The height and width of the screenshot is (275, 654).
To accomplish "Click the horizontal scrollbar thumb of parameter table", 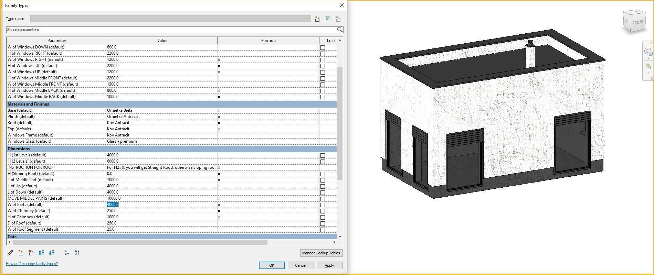I will 140,242.
